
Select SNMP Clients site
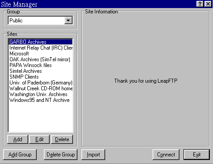click(40, 77)
